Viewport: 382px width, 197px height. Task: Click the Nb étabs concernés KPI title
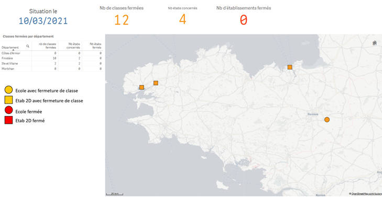182,8
